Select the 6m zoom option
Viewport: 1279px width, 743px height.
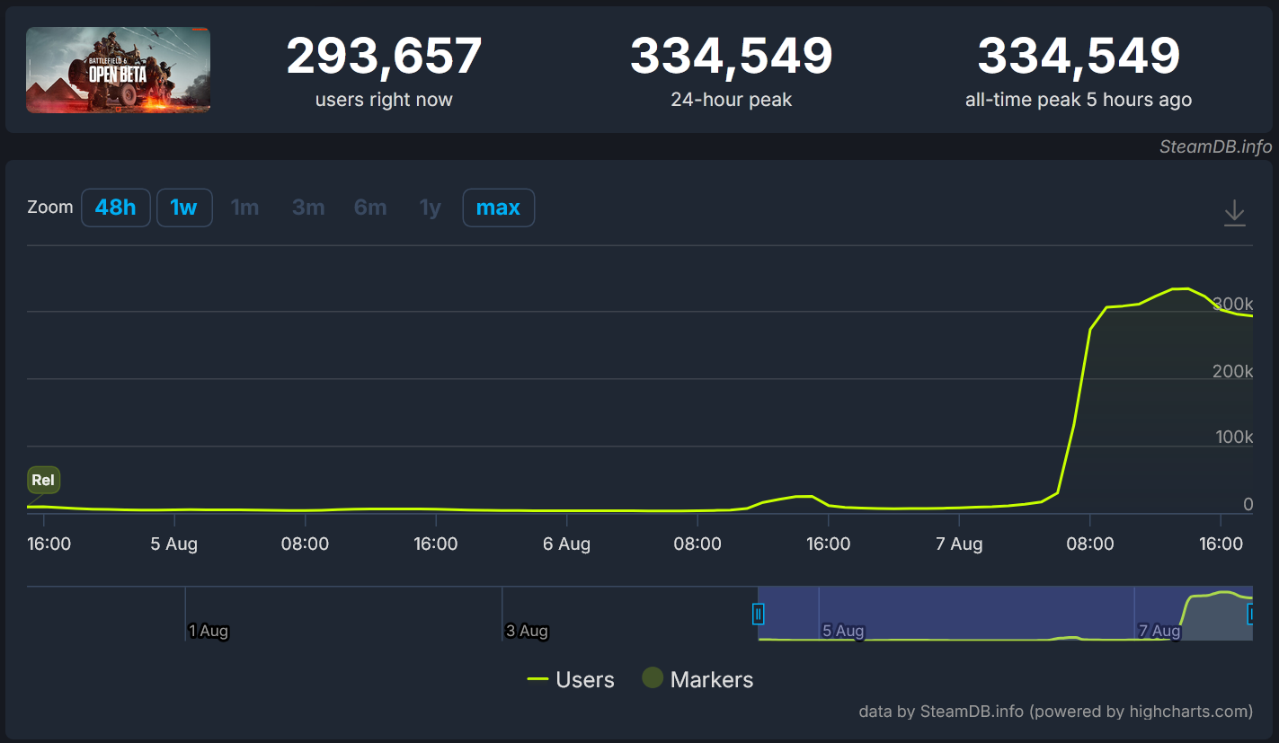coord(370,208)
